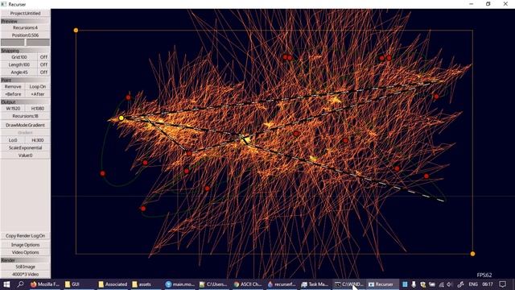Toggle the Length snapping Off switch
Image resolution: width=515 pixels, height=290 pixels.
pos(43,64)
